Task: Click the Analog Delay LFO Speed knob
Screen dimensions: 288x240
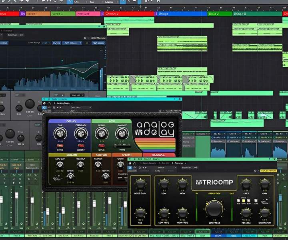Action: pyautogui.click(x=102, y=134)
